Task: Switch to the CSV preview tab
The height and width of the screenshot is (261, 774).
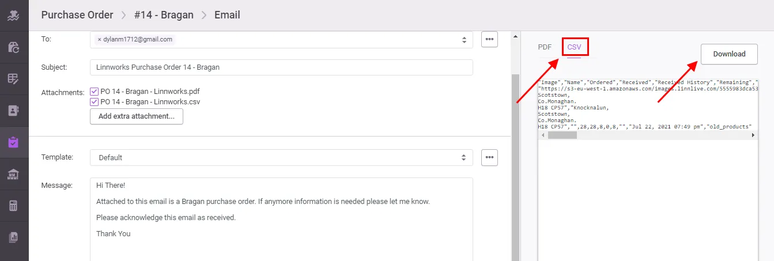Action: (574, 47)
